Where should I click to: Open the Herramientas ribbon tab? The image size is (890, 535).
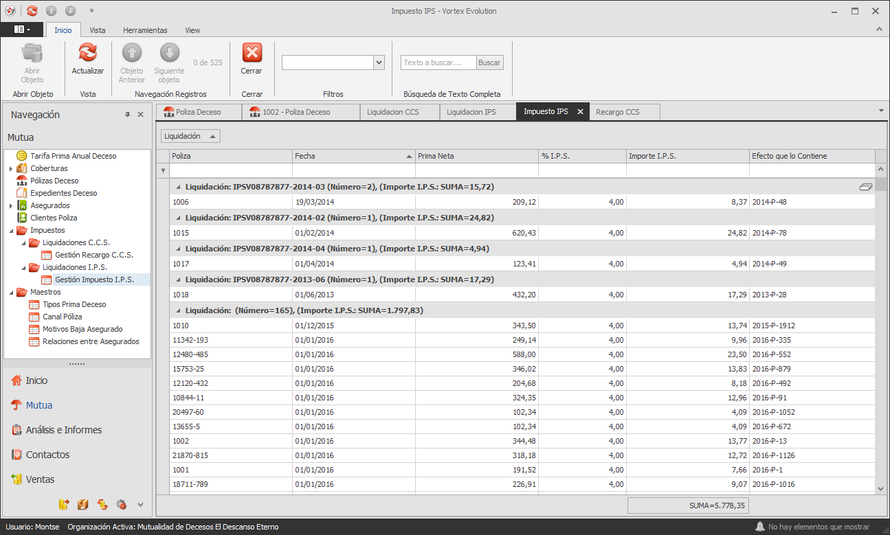(145, 30)
